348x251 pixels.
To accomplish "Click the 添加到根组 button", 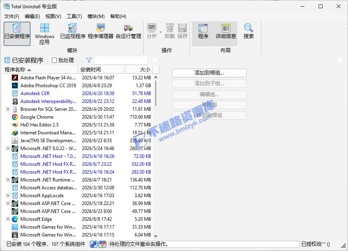I will click(209, 73).
